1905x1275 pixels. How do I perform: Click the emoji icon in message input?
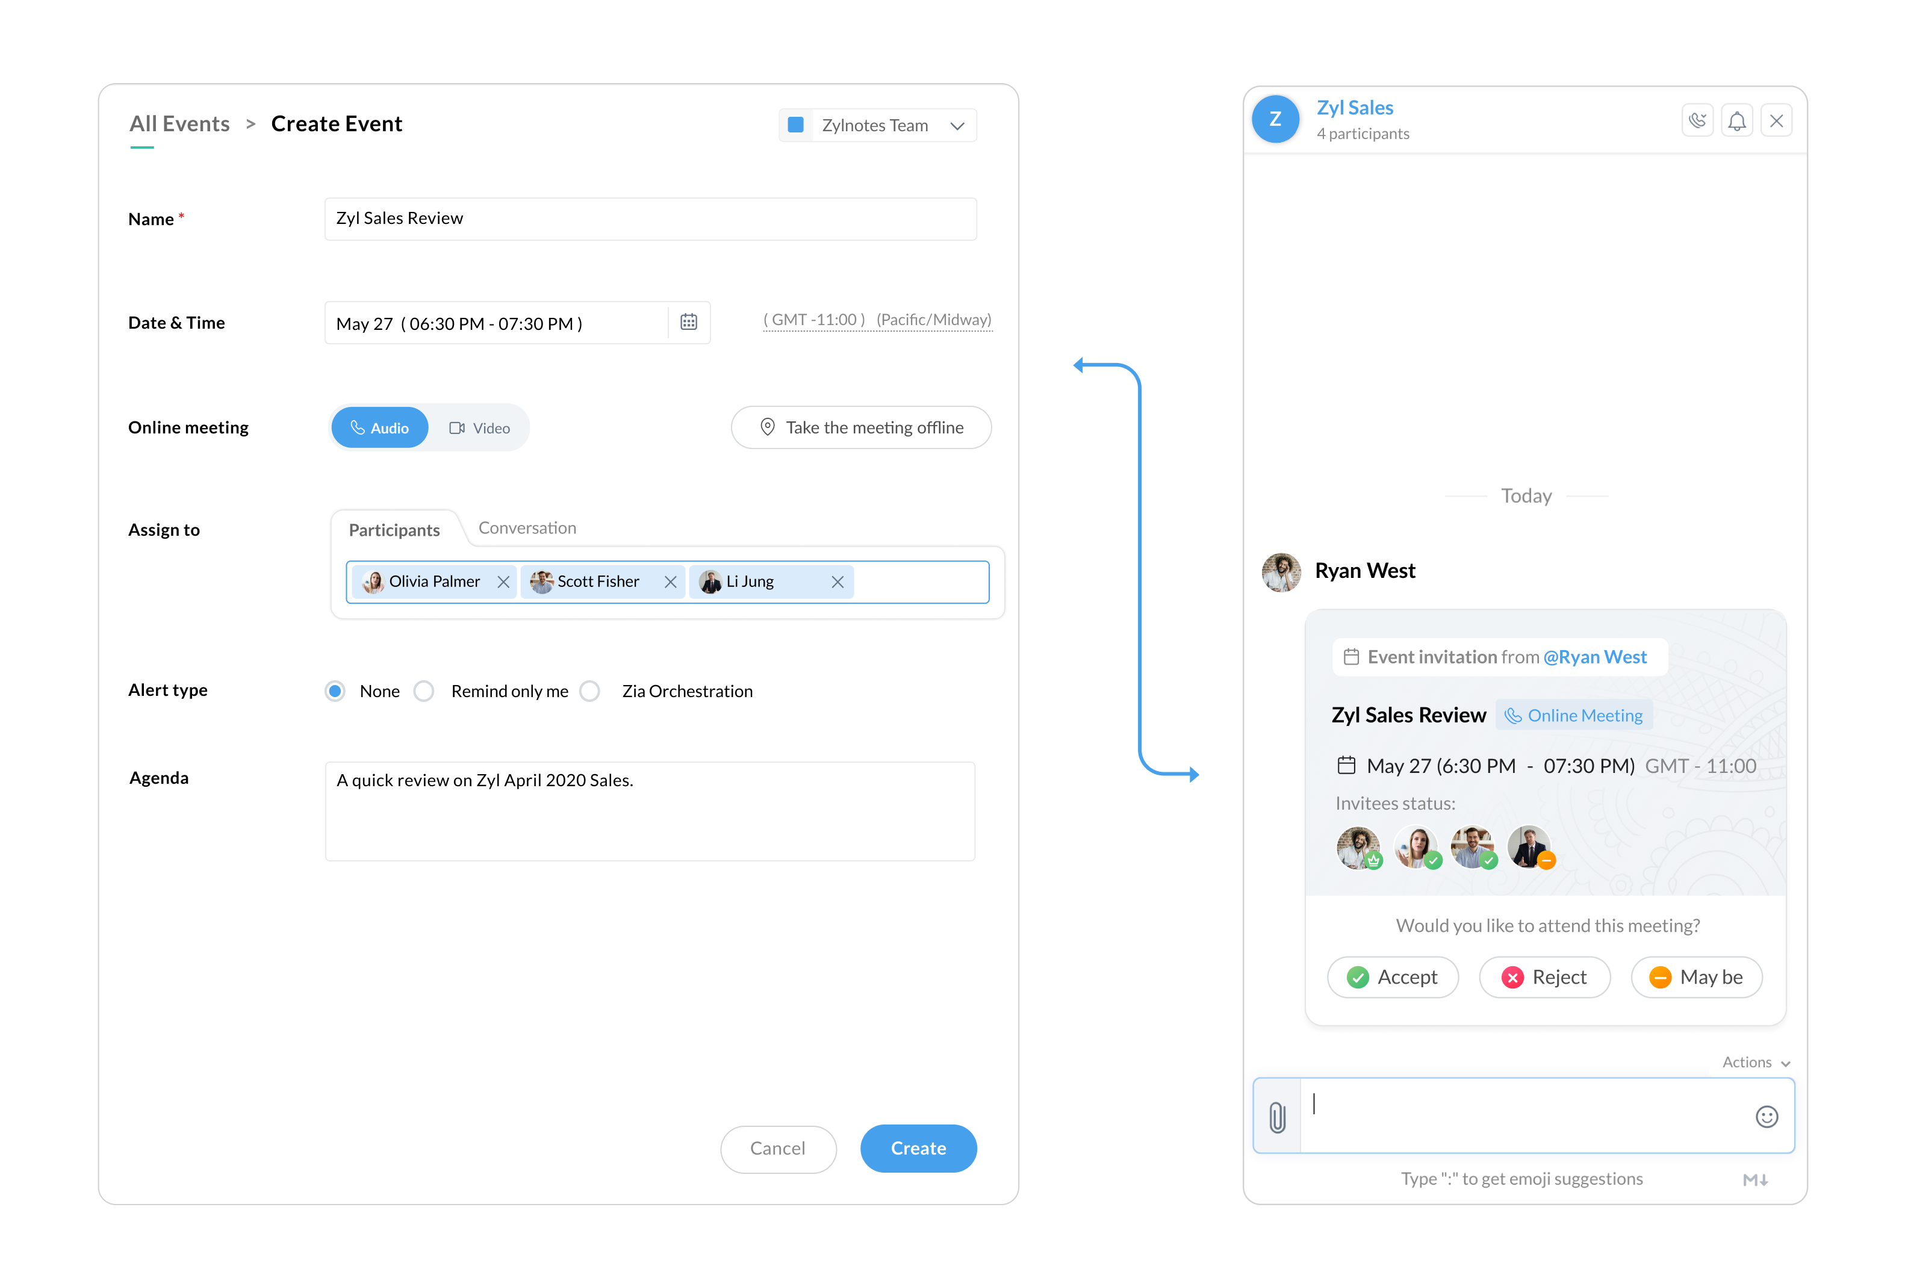coord(1767,1115)
